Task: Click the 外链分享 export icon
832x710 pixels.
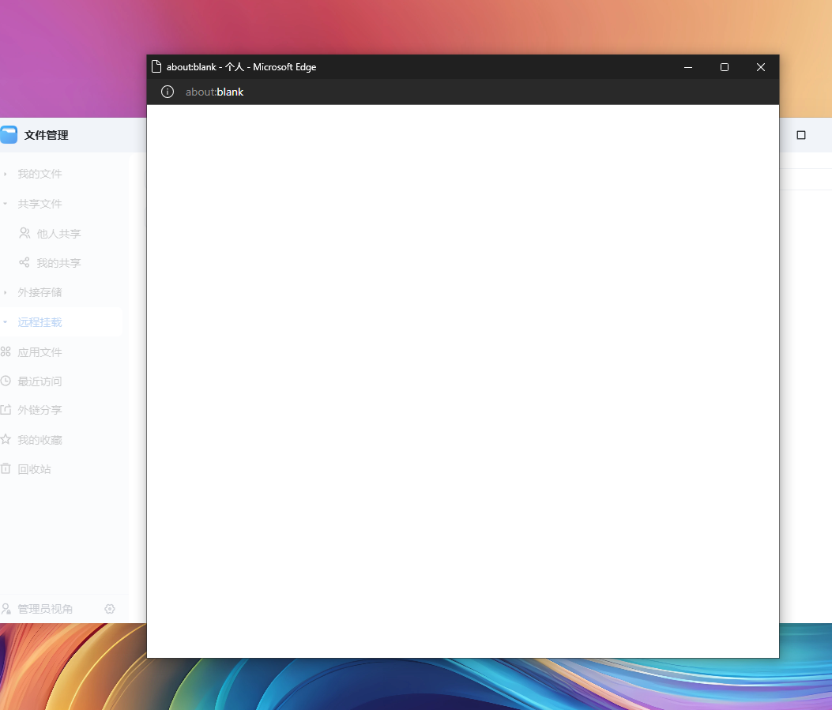Action: click(6, 410)
